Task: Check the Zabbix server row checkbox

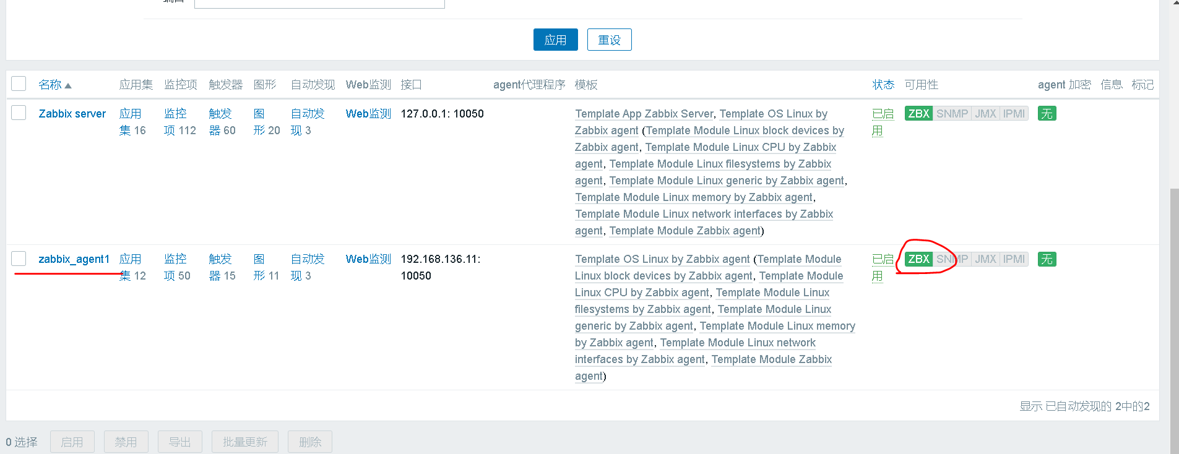Action: (x=19, y=113)
